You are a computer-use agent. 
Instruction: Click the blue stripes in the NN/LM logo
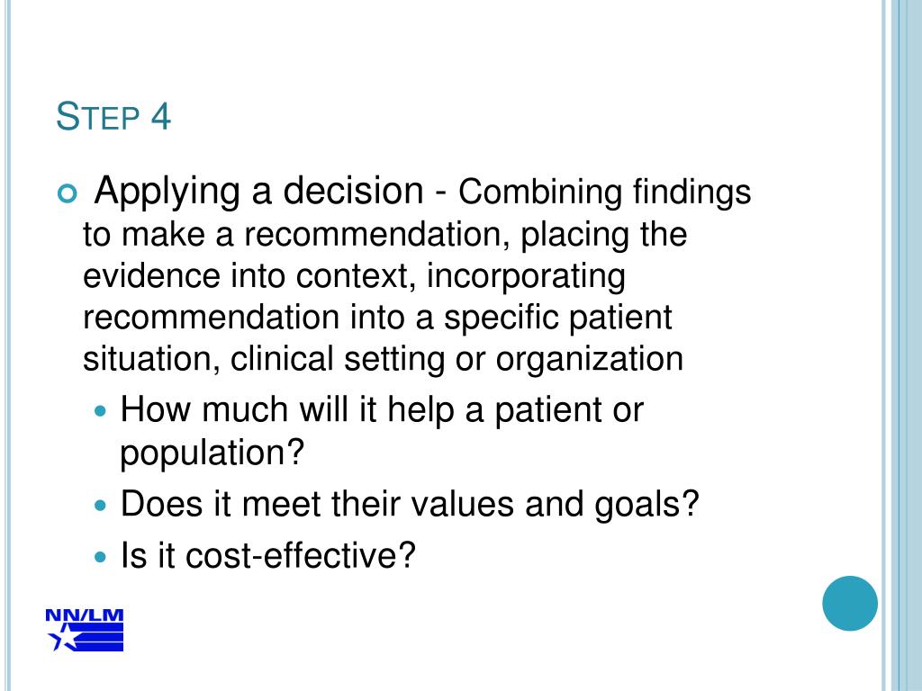(99, 638)
